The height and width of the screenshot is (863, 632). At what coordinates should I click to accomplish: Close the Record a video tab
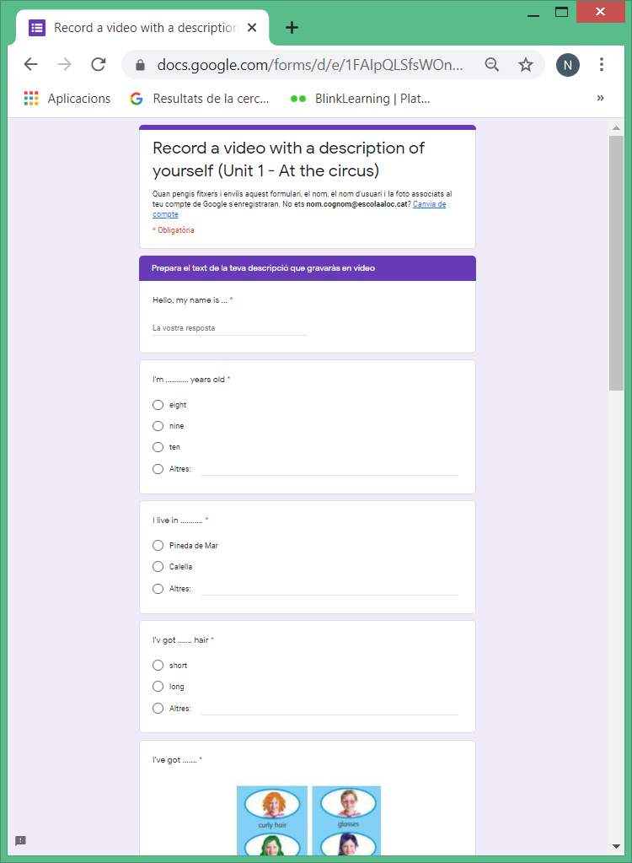tap(252, 28)
